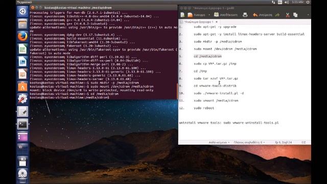Click the 'uninstall vmware tools' line in gedit
This screenshot has width=327, height=184.
click(x=229, y=123)
